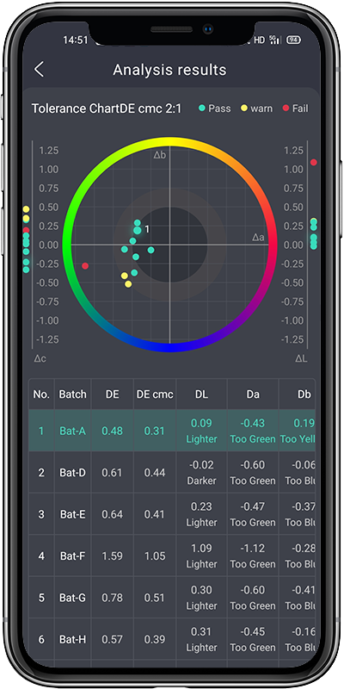
Task: Open the Bat-D batch entry
Action: (172, 472)
